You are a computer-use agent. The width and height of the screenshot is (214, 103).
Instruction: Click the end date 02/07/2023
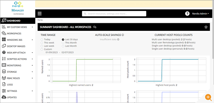tap(67, 52)
